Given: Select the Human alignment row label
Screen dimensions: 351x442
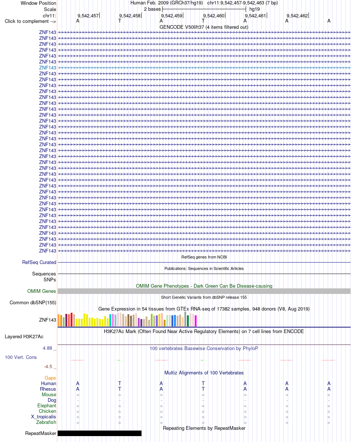Looking at the screenshot, I should 48,383.
